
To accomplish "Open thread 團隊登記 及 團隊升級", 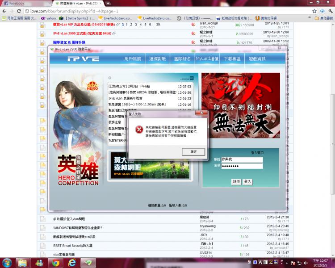I will click(69, 42).
